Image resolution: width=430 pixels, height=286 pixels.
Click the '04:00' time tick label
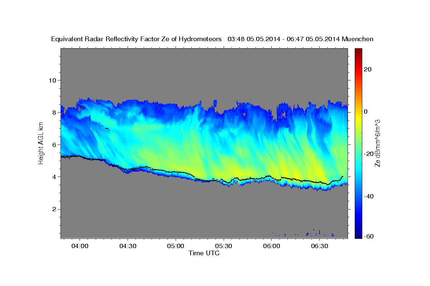pyautogui.click(x=80, y=246)
